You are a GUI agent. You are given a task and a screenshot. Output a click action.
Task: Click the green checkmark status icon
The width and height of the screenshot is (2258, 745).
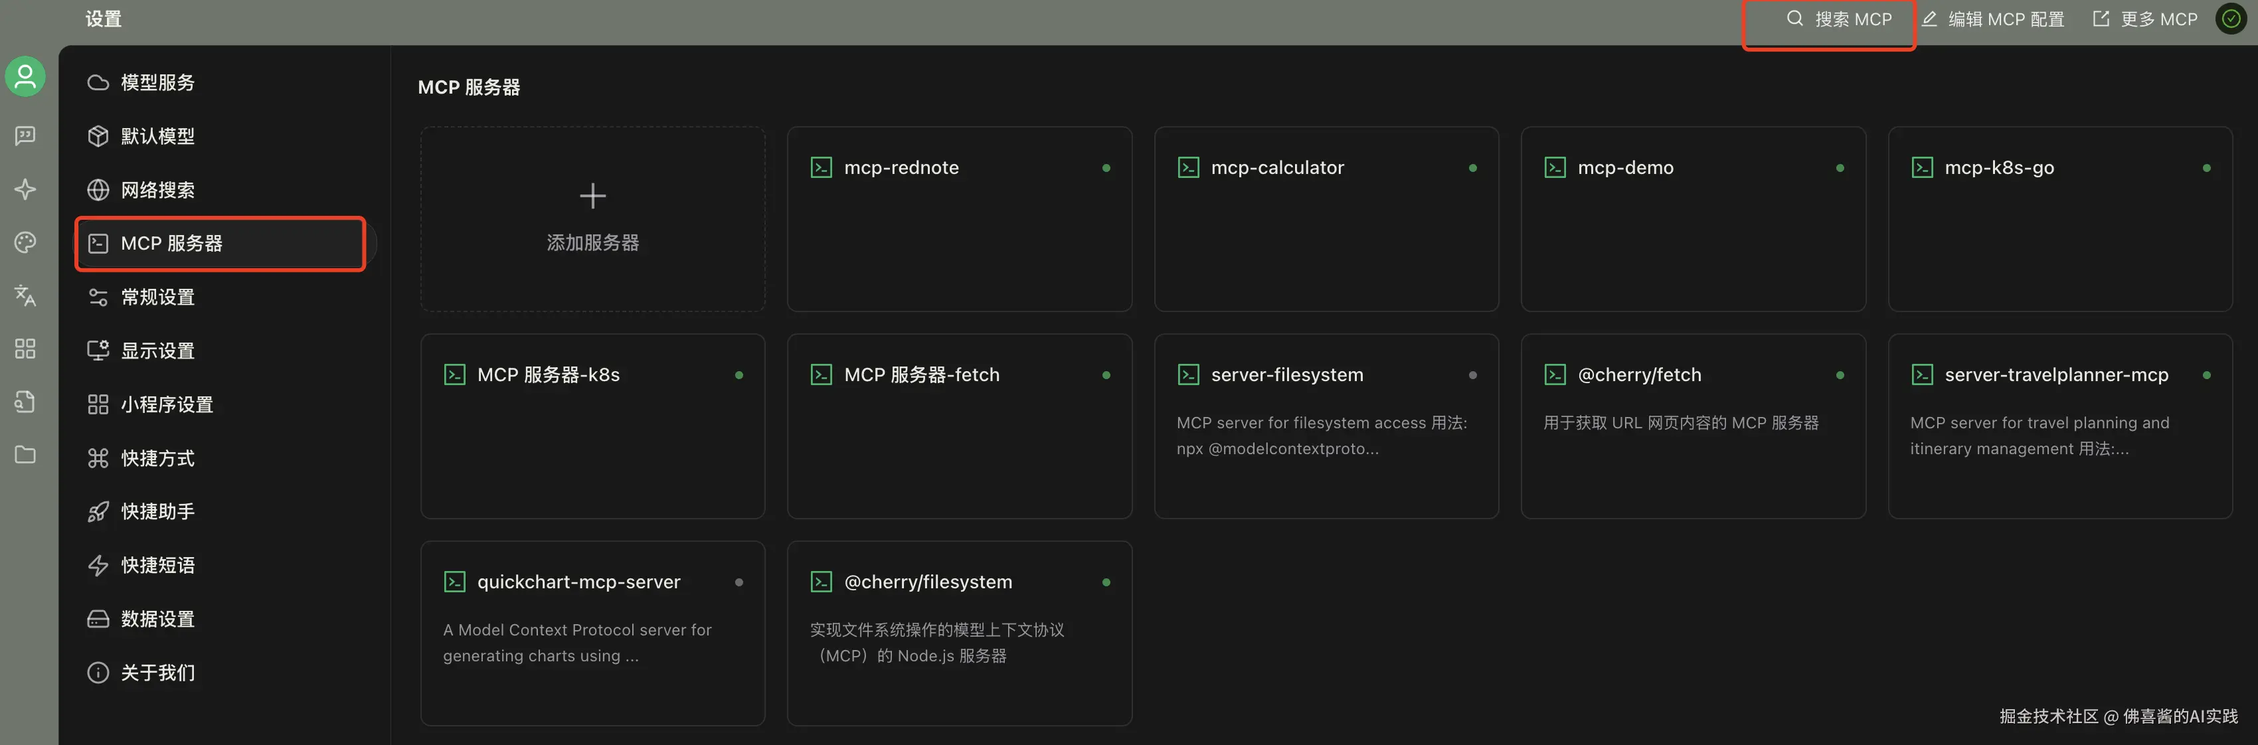2231,19
